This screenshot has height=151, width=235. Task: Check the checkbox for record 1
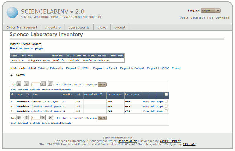[x=167, y=102]
